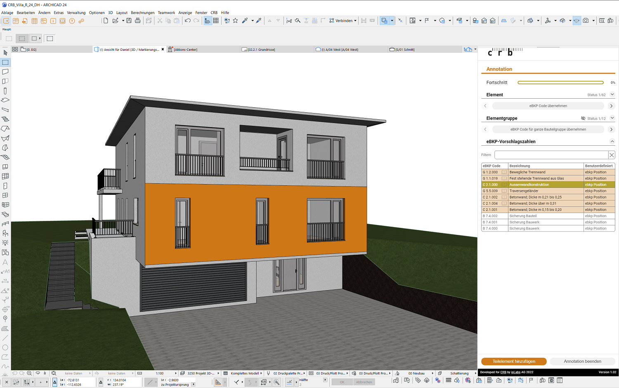Click the Undo arrow icon
The width and height of the screenshot is (619, 388).
(x=188, y=21)
